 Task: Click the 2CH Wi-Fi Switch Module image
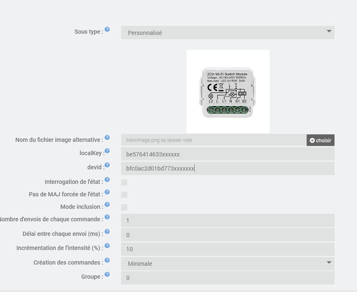point(228,92)
